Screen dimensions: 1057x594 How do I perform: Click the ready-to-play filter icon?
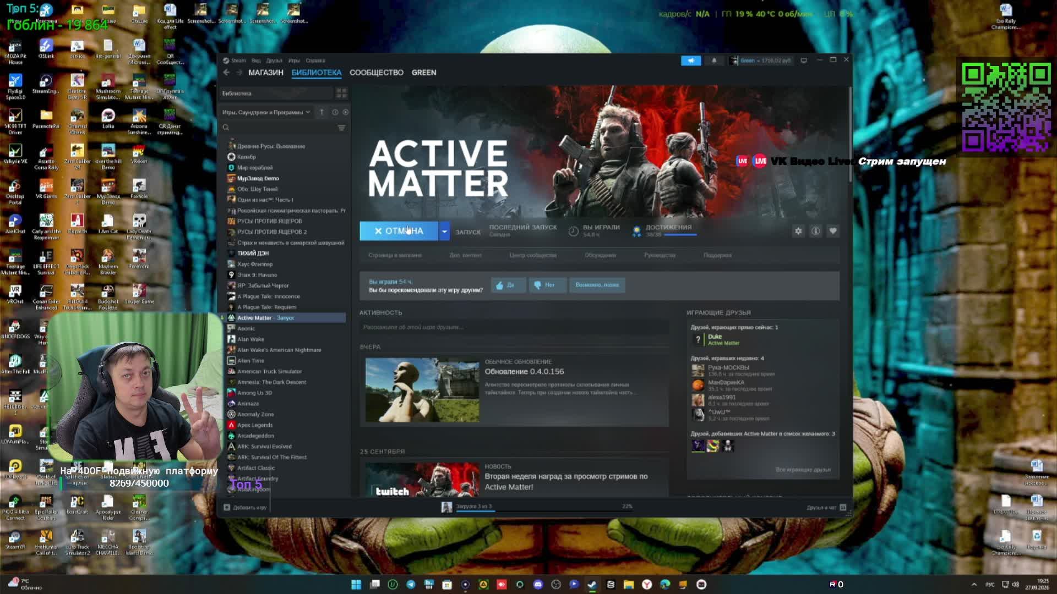(x=346, y=112)
